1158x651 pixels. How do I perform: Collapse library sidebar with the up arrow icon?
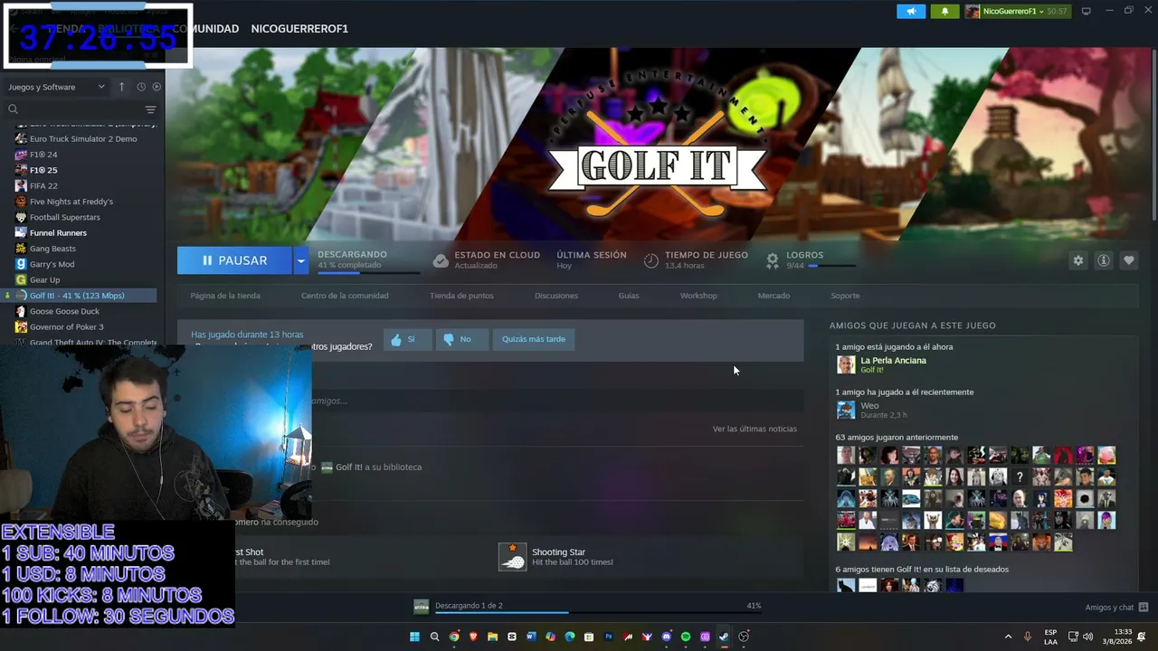[x=122, y=87]
